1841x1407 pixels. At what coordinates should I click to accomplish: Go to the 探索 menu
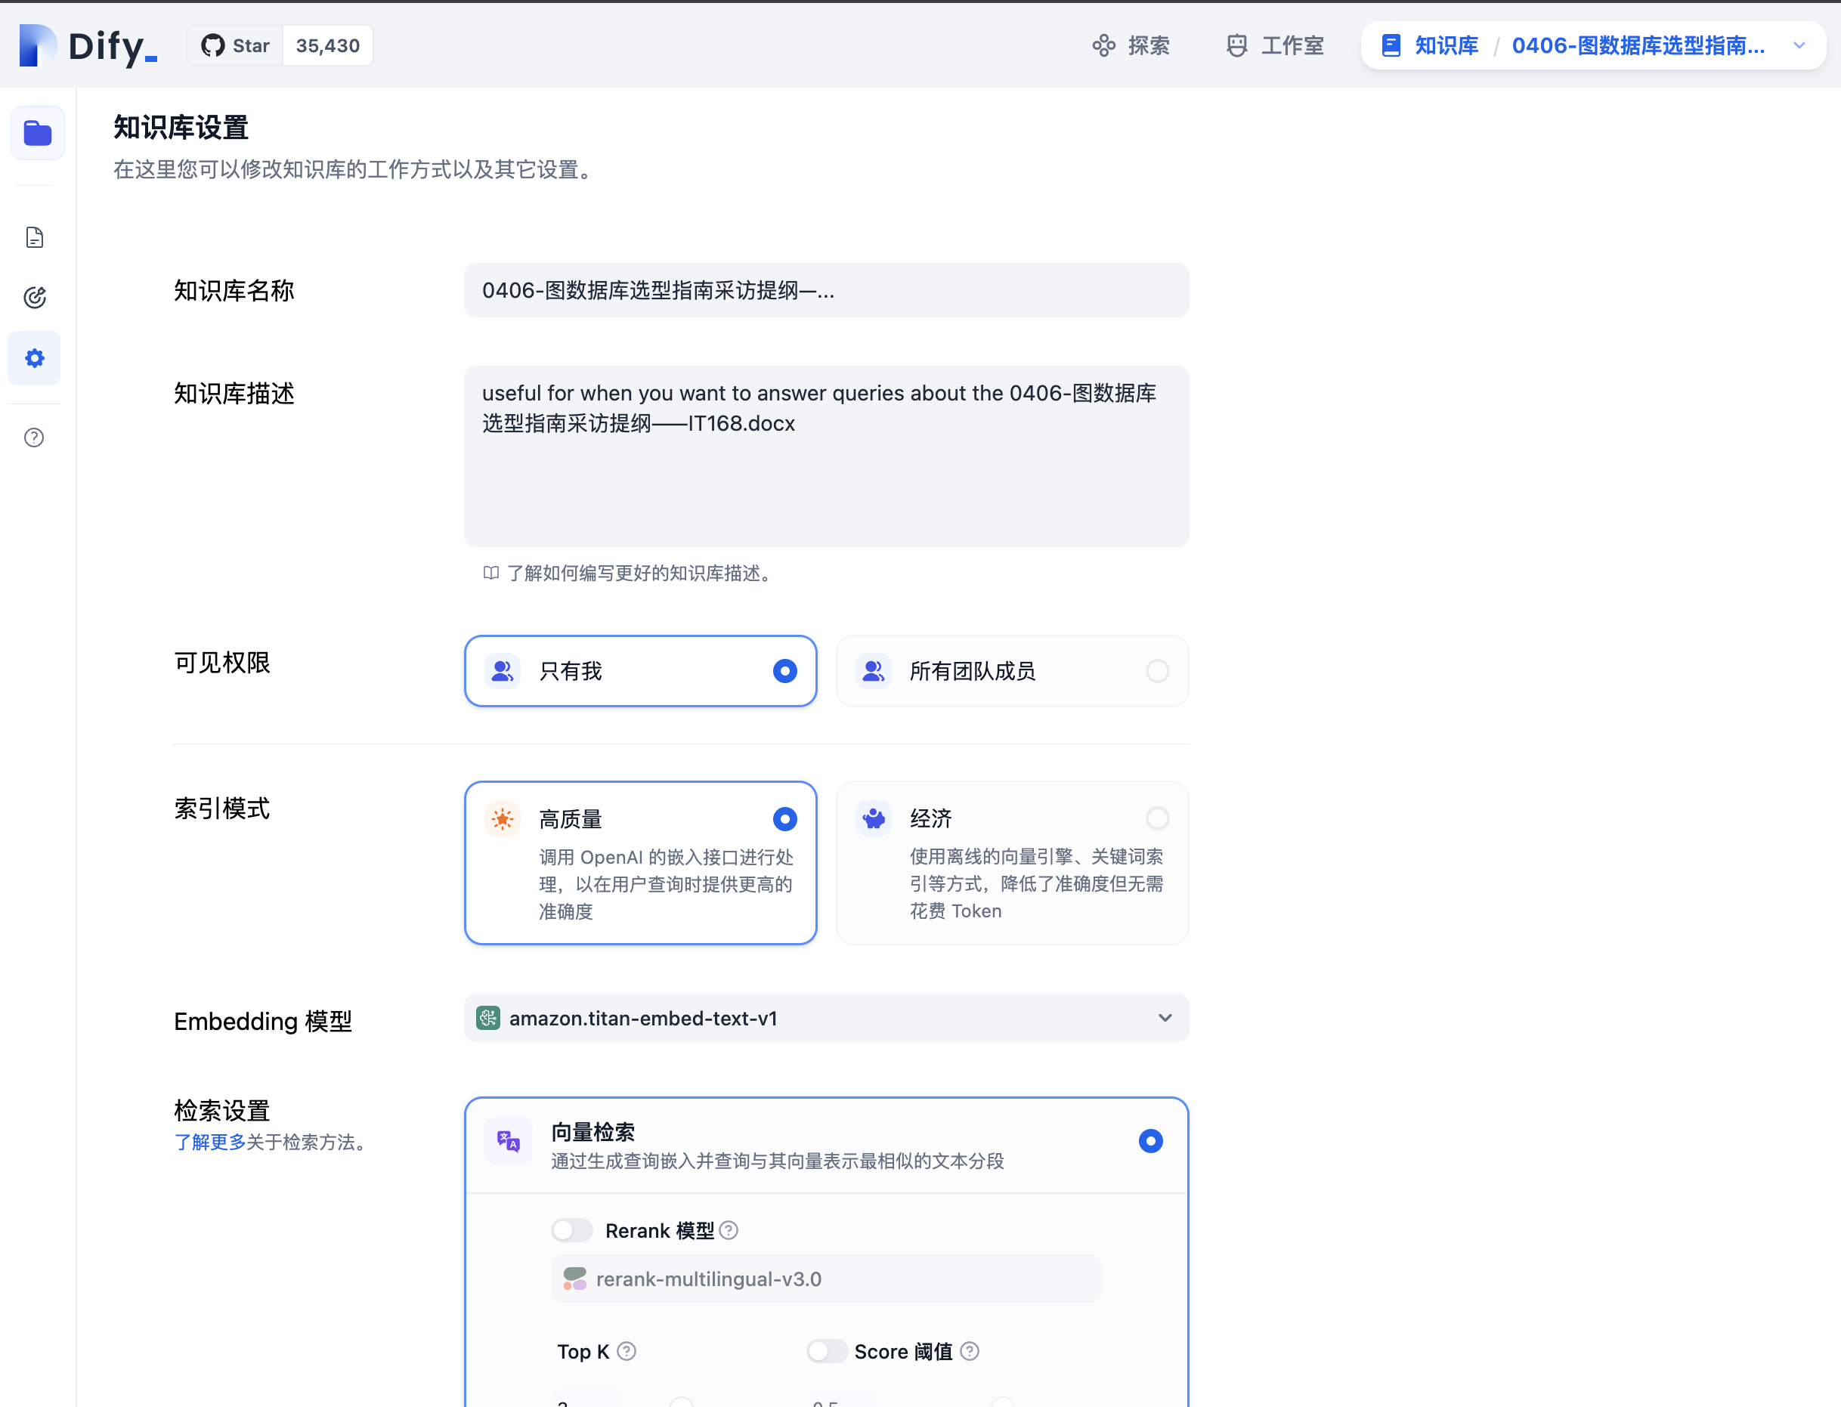pyautogui.click(x=1131, y=46)
